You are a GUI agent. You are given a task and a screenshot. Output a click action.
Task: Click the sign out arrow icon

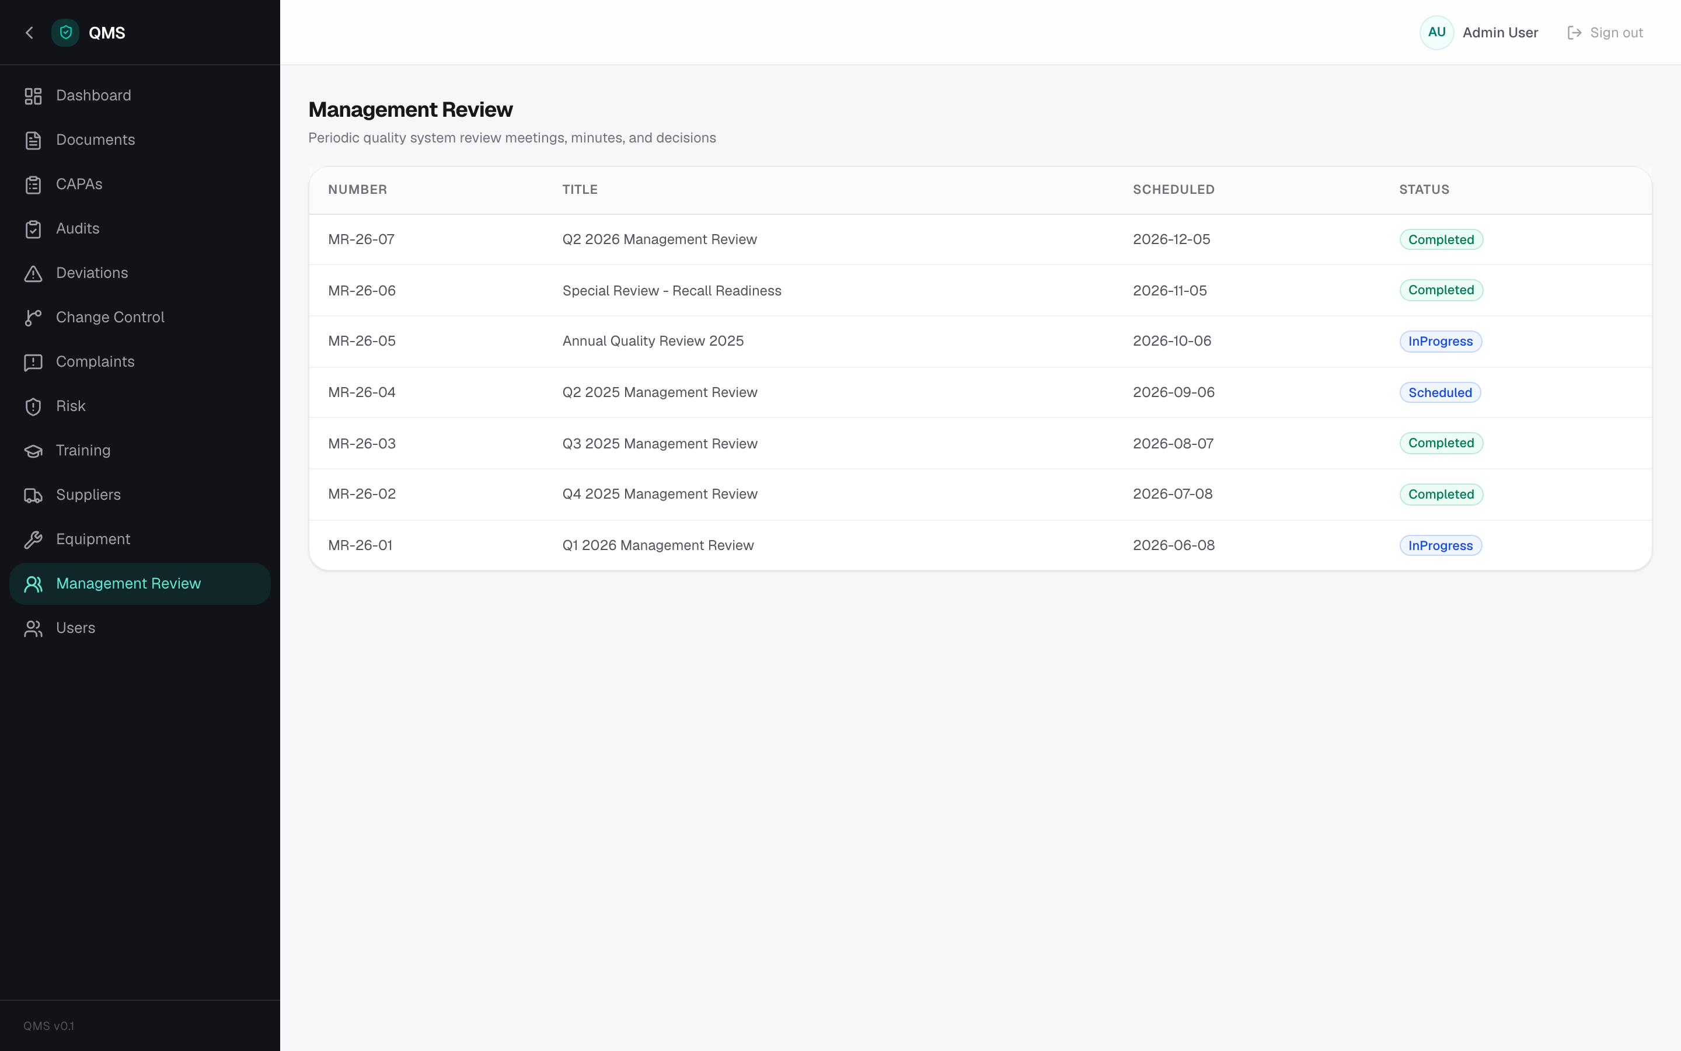click(1575, 33)
